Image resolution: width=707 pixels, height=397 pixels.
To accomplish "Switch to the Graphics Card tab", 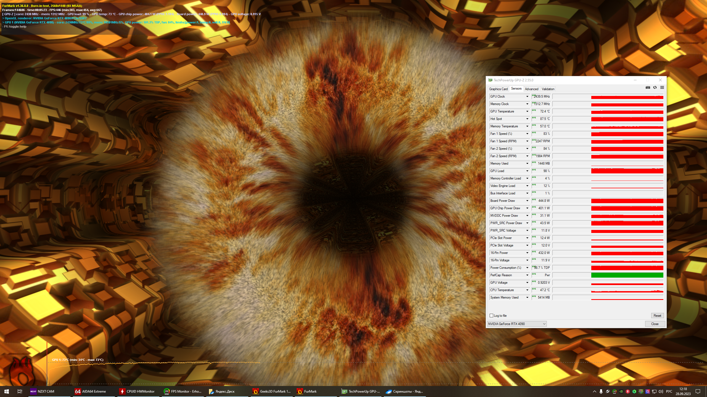I will point(498,89).
